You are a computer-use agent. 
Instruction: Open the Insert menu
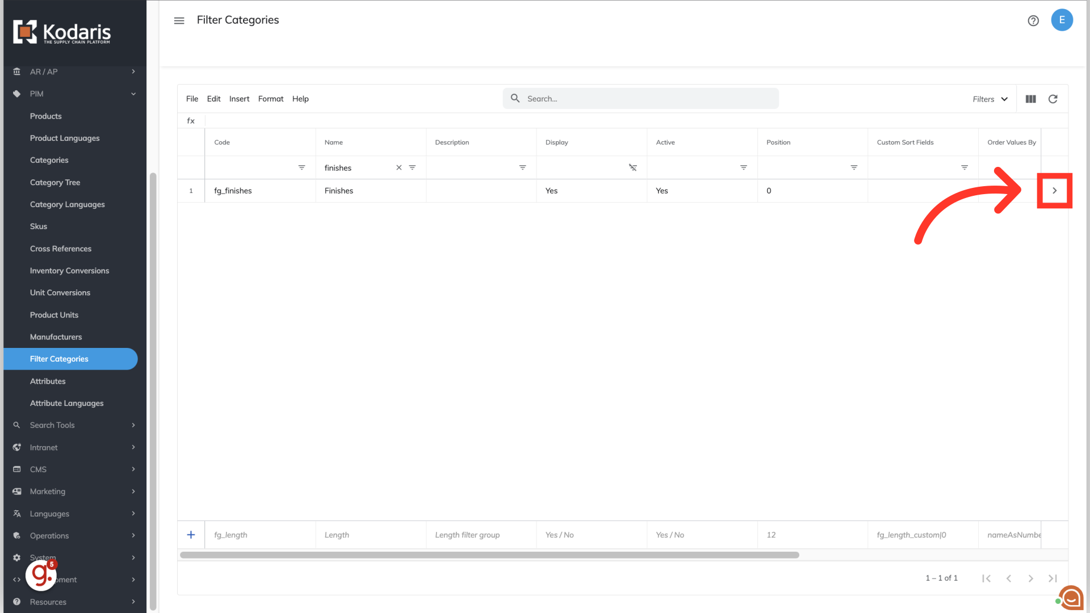tap(239, 99)
